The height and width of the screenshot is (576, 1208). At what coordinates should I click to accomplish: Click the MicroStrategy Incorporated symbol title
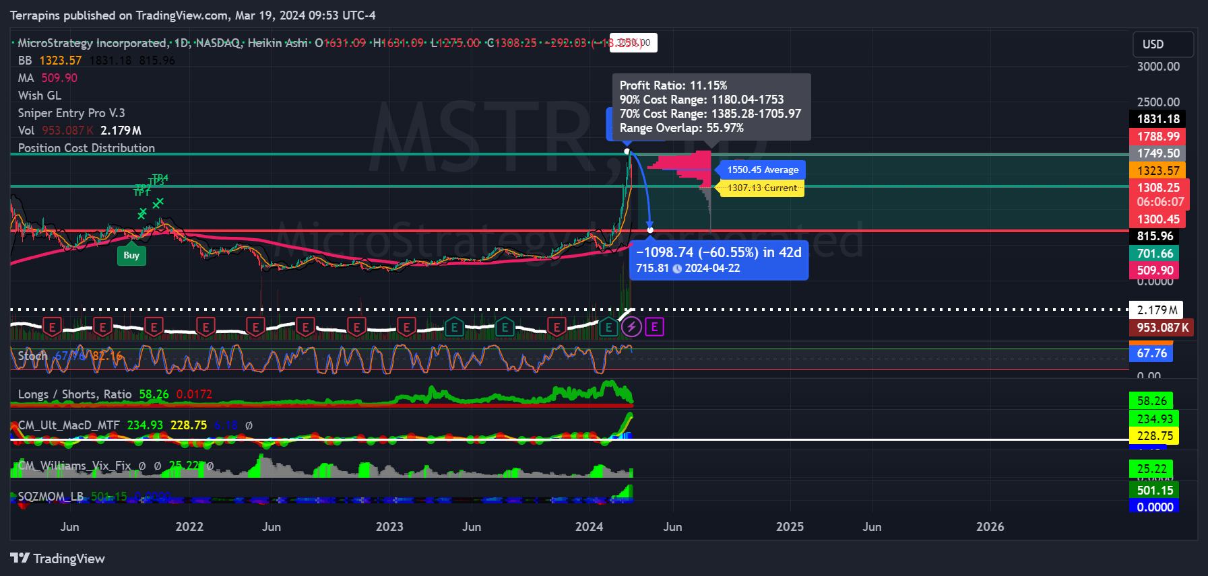pyautogui.click(x=93, y=43)
